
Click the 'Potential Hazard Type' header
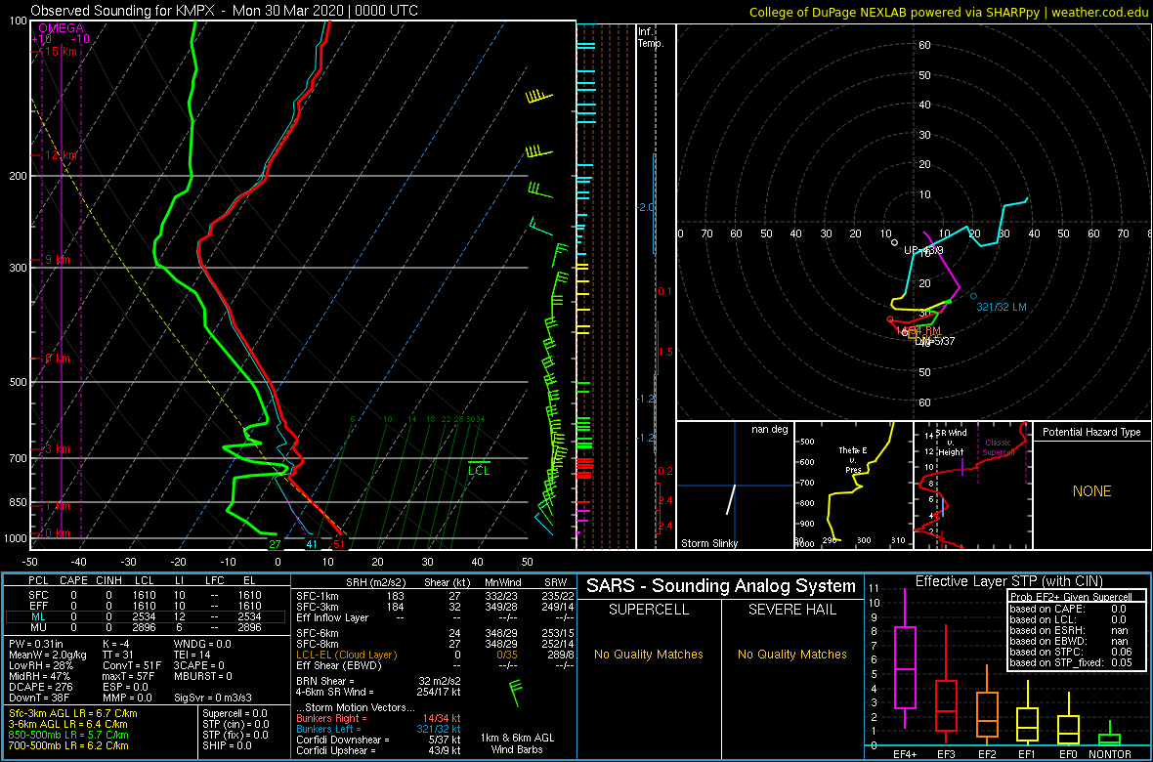coord(1091,433)
